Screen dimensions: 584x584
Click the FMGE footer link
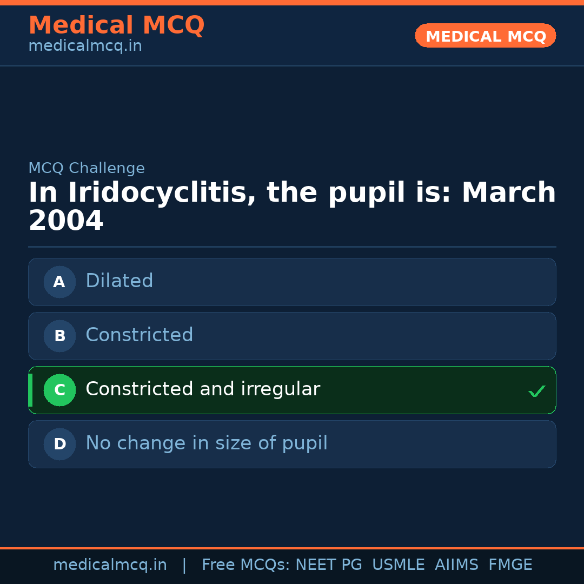pyautogui.click(x=510, y=565)
